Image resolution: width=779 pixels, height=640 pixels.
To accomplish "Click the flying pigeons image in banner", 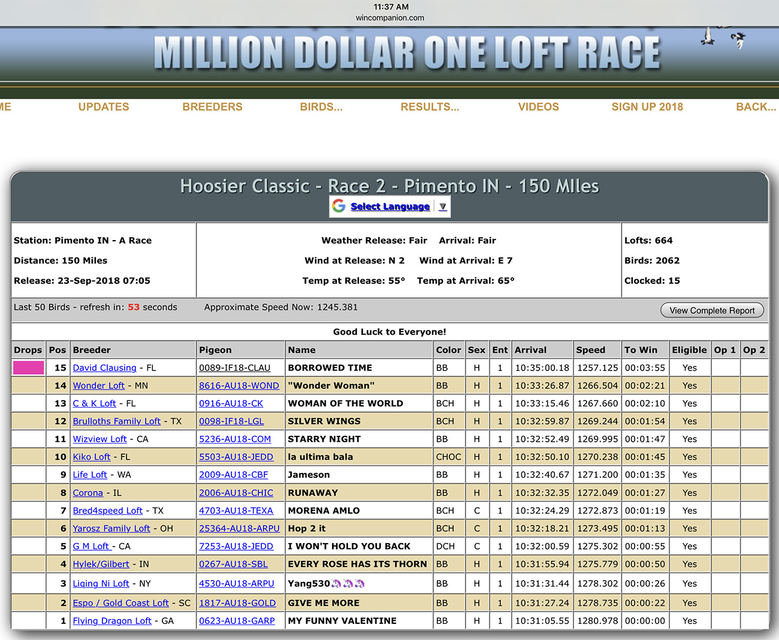I will [723, 38].
